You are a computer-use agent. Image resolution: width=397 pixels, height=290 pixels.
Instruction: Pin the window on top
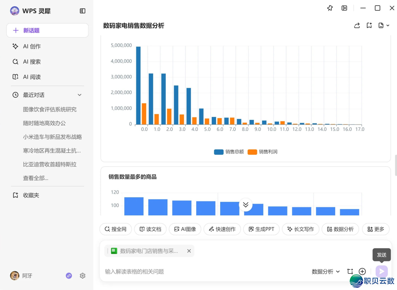click(330, 8)
